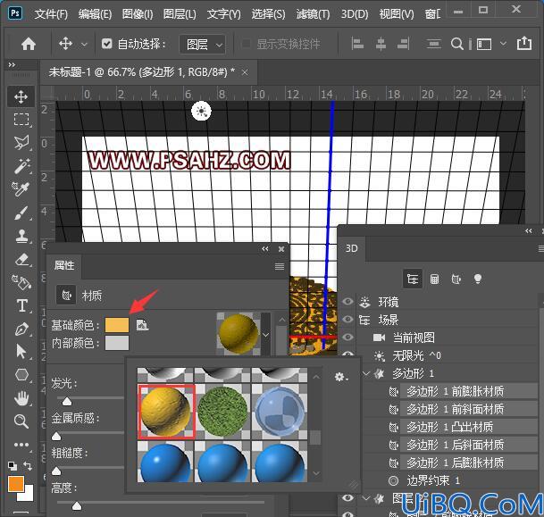Filter 3D panel by whole scene
Viewport: 544px width, 517px height.
pyautogui.click(x=413, y=279)
